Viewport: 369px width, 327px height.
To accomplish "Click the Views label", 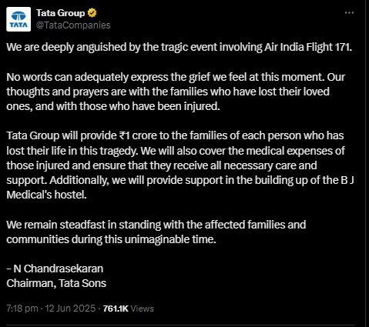I will 142,309.
